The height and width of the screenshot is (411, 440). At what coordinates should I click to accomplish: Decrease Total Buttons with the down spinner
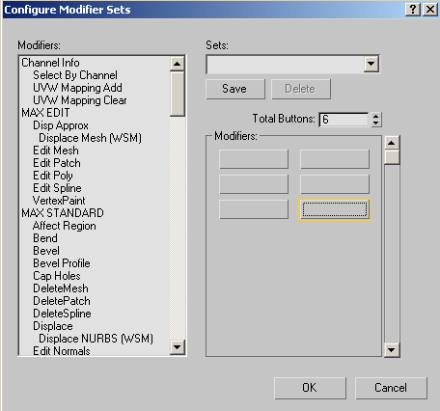click(x=376, y=123)
